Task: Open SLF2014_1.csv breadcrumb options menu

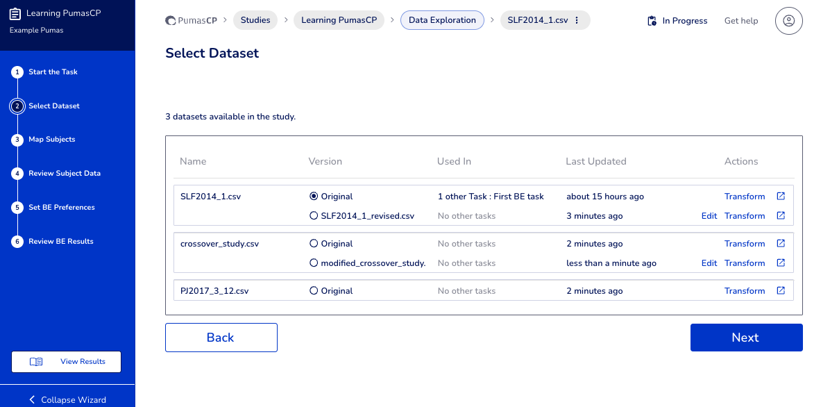Action: click(x=577, y=20)
